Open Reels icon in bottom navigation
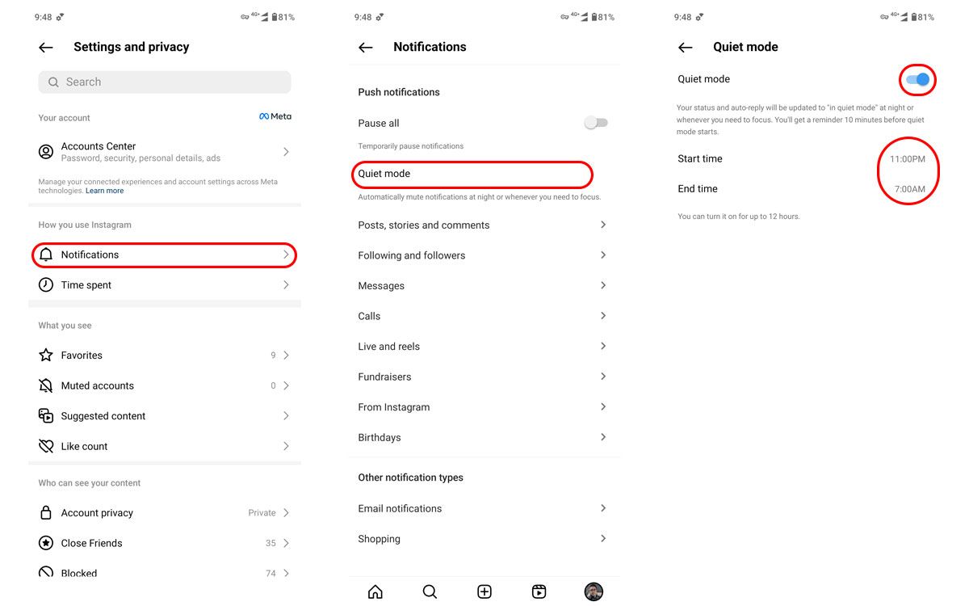This screenshot has height=606, width=969. pos(539,592)
